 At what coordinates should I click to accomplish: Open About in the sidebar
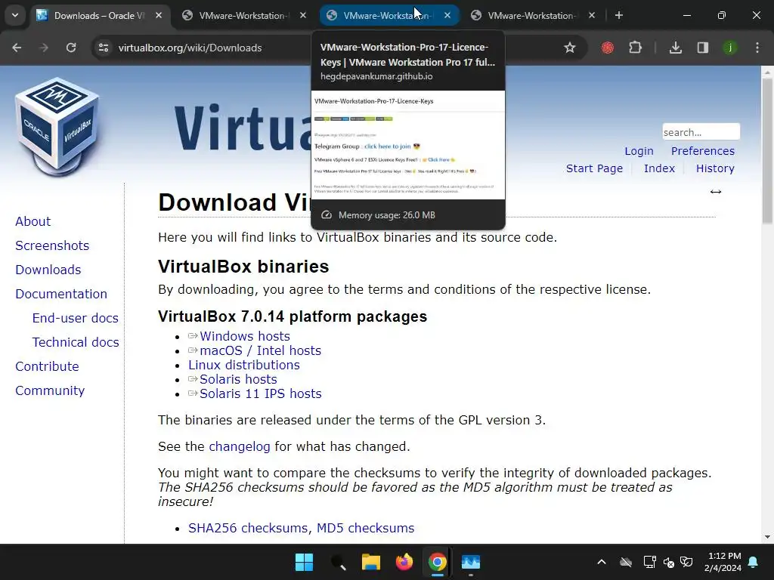(x=33, y=221)
